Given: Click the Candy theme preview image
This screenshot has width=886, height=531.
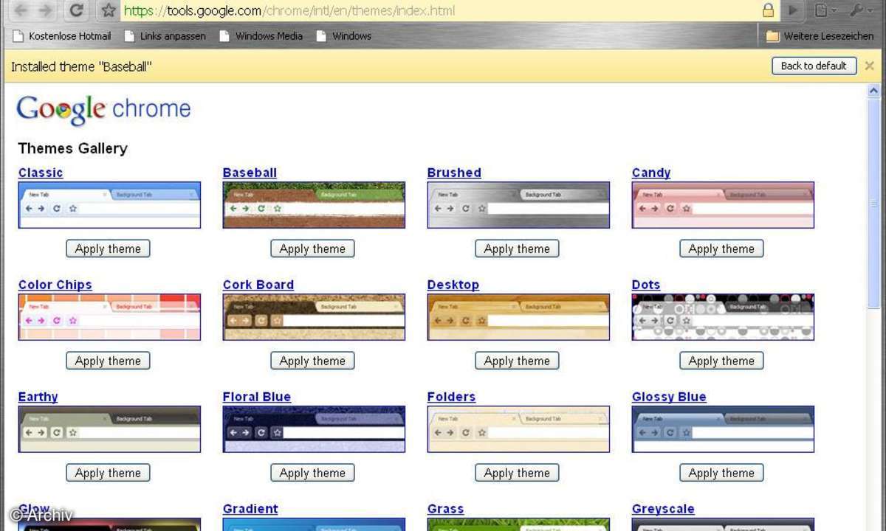Looking at the screenshot, I should click(x=723, y=205).
